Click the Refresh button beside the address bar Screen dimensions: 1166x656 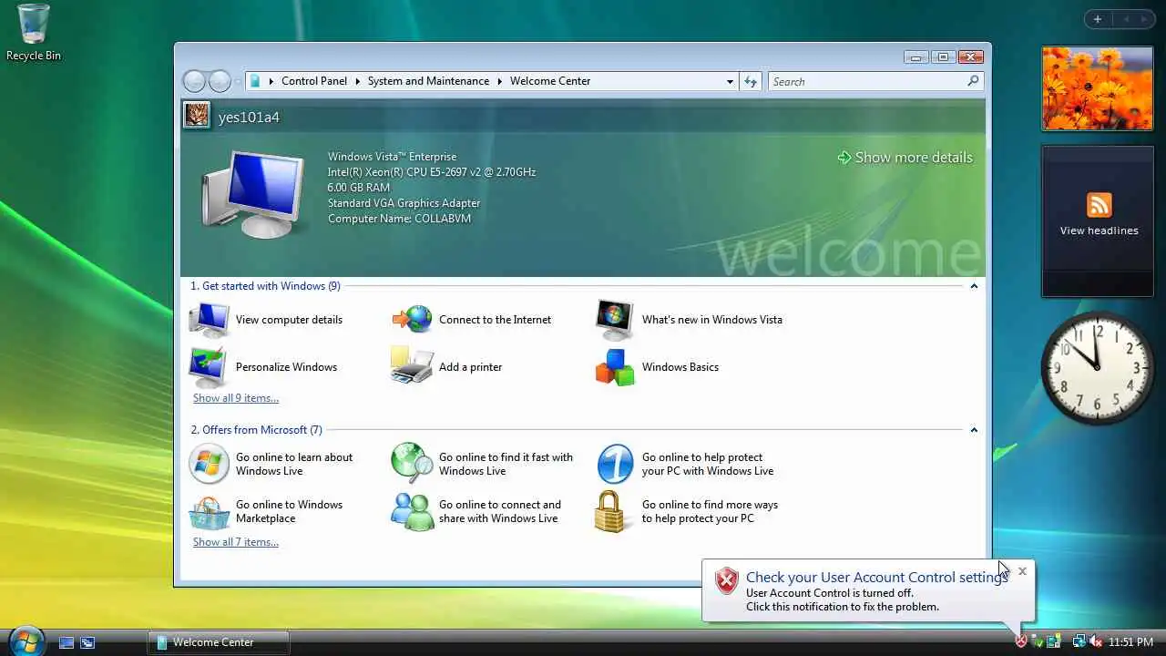751,81
